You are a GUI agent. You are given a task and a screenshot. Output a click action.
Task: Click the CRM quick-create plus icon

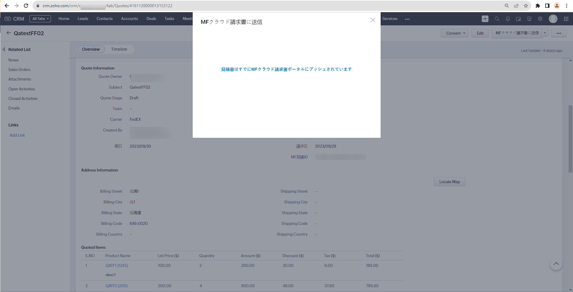[x=485, y=19]
